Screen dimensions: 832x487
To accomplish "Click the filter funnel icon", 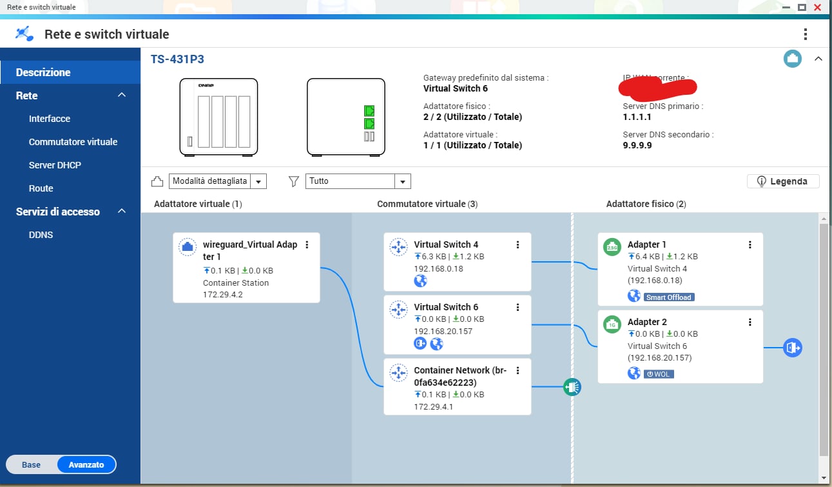I will tap(294, 181).
